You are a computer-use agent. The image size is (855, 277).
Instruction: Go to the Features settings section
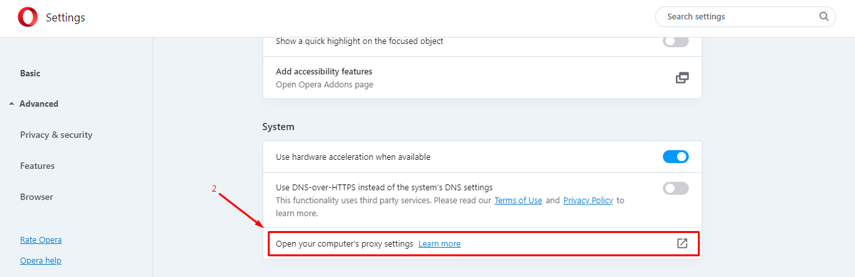(38, 166)
